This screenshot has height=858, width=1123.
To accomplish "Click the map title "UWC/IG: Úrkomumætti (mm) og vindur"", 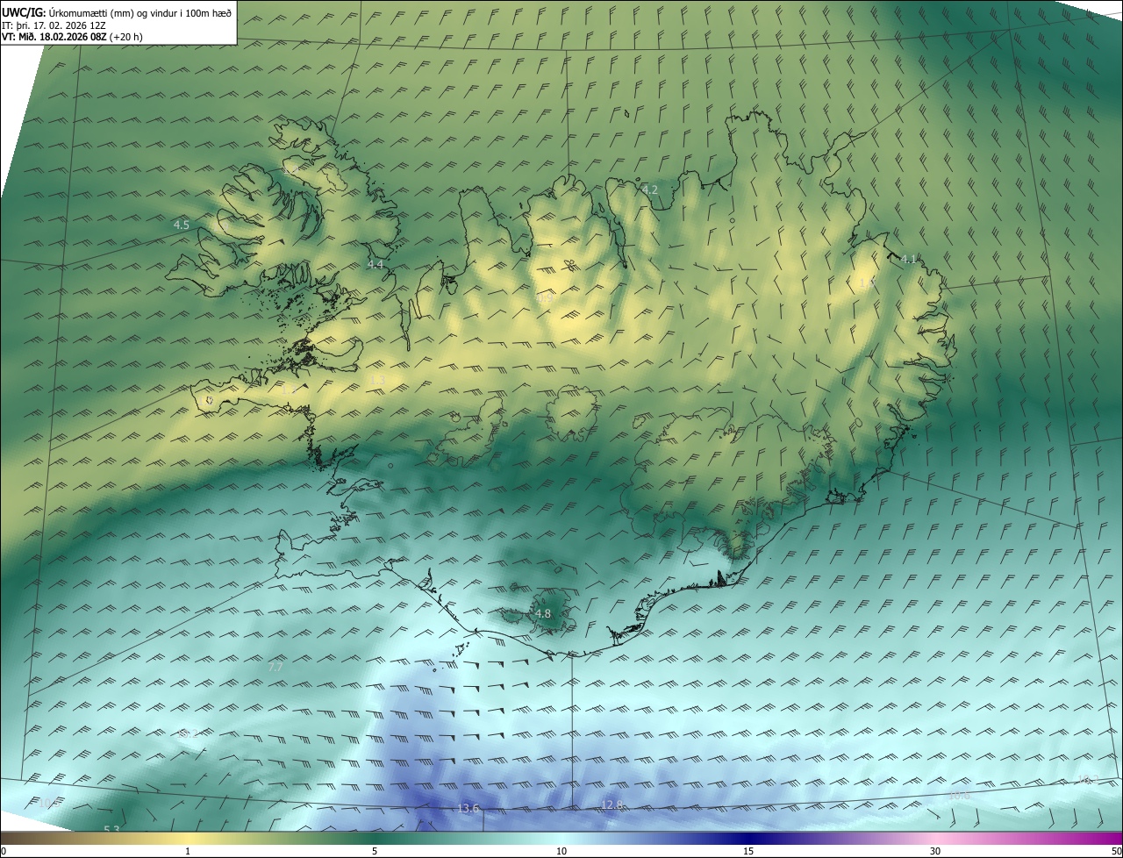I will coord(118,12).
